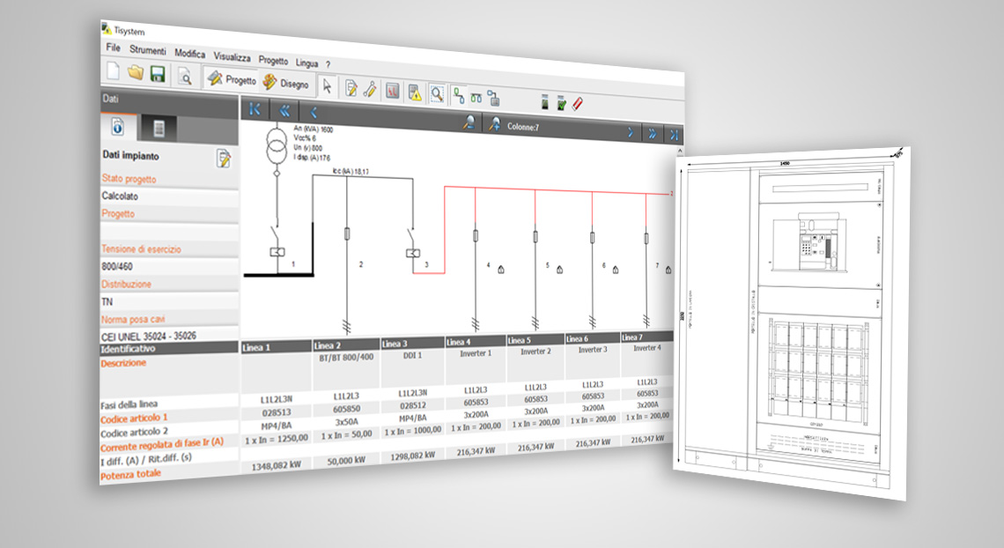Click the warning document icon in toolbar
Image resolution: width=1004 pixels, height=548 pixels.
(414, 93)
